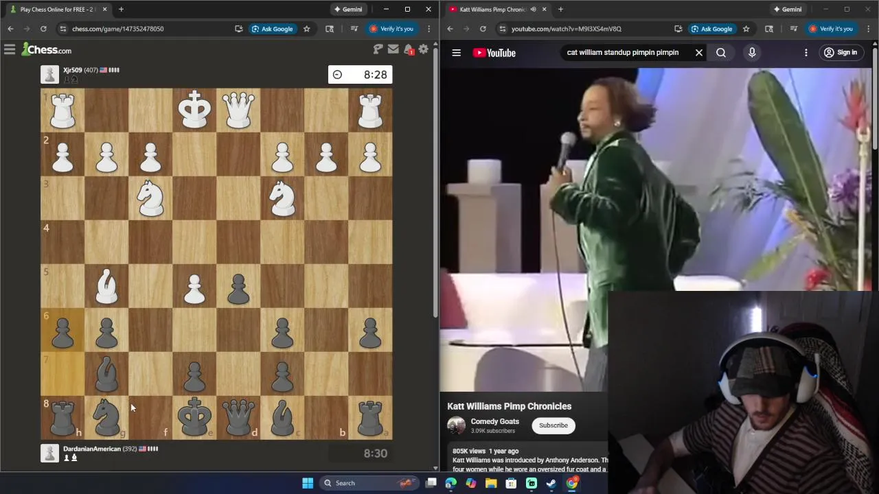The image size is (879, 494).
Task: Sign in to YouTube
Action: tap(841, 53)
